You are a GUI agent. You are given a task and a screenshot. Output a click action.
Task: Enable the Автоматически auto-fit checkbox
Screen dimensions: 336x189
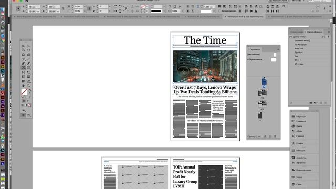point(219,11)
